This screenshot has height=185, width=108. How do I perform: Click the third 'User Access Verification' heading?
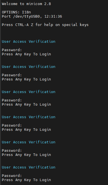[29, 92]
